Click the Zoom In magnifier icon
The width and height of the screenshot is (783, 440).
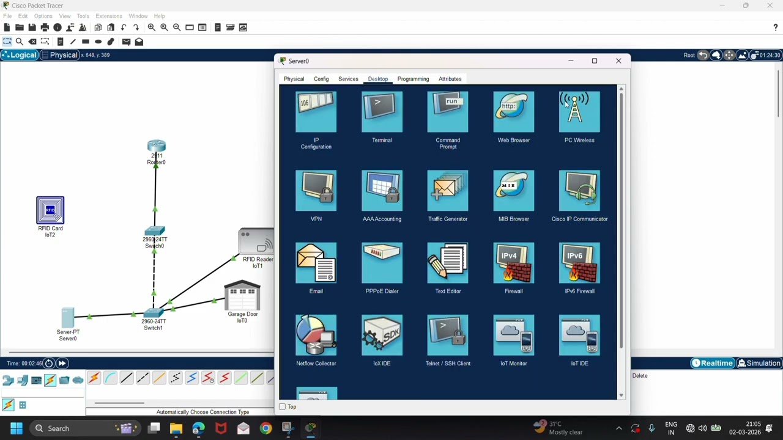(151, 28)
